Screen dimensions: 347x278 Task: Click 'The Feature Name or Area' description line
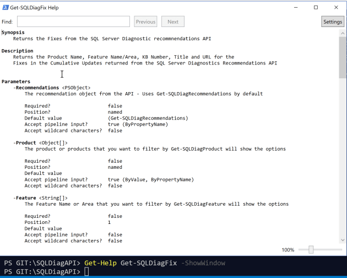(x=156, y=204)
